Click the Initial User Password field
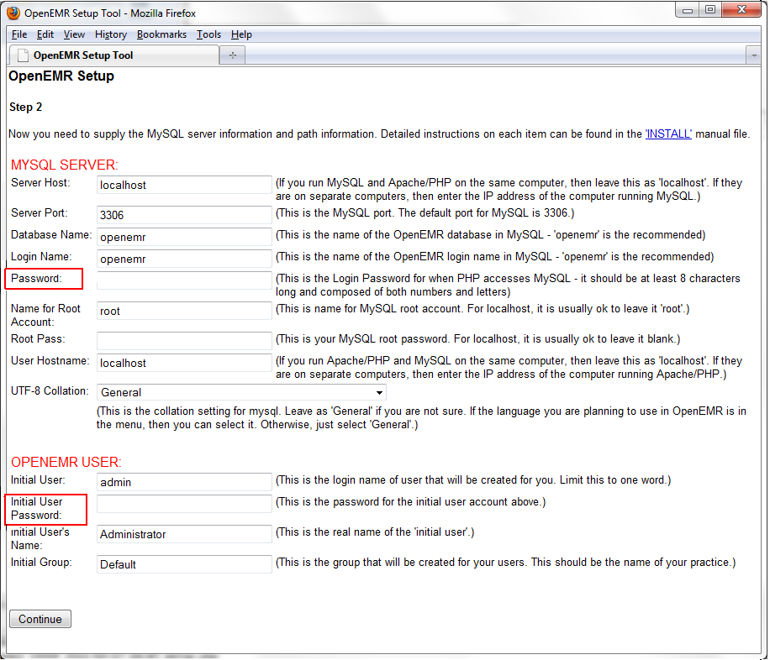This screenshot has width=770, height=660. pos(184,504)
